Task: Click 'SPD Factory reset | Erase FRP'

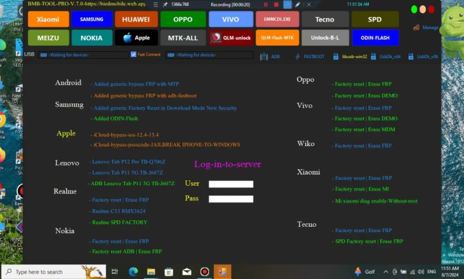Action: point(368,241)
